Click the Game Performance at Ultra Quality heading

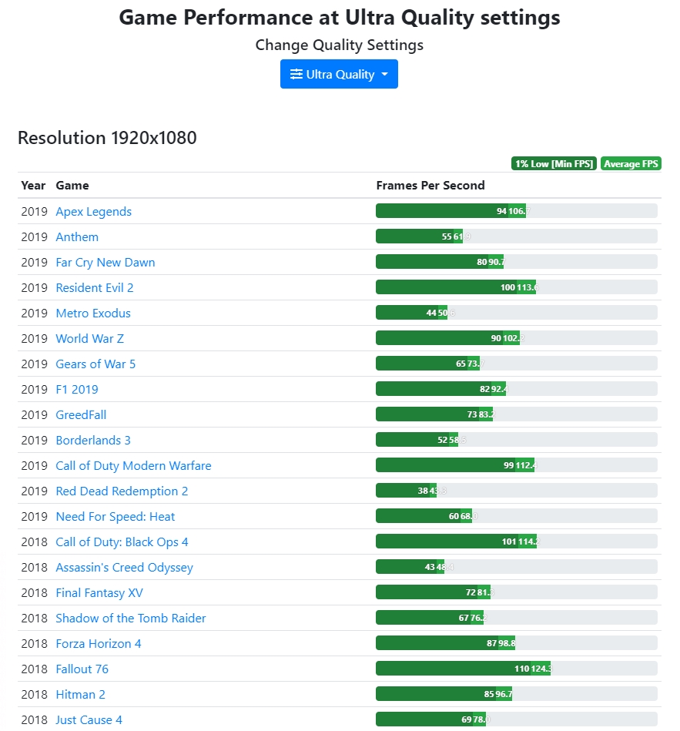(x=340, y=18)
